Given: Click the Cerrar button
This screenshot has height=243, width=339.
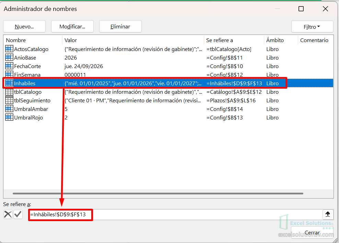Looking at the screenshot, I should [312, 232].
